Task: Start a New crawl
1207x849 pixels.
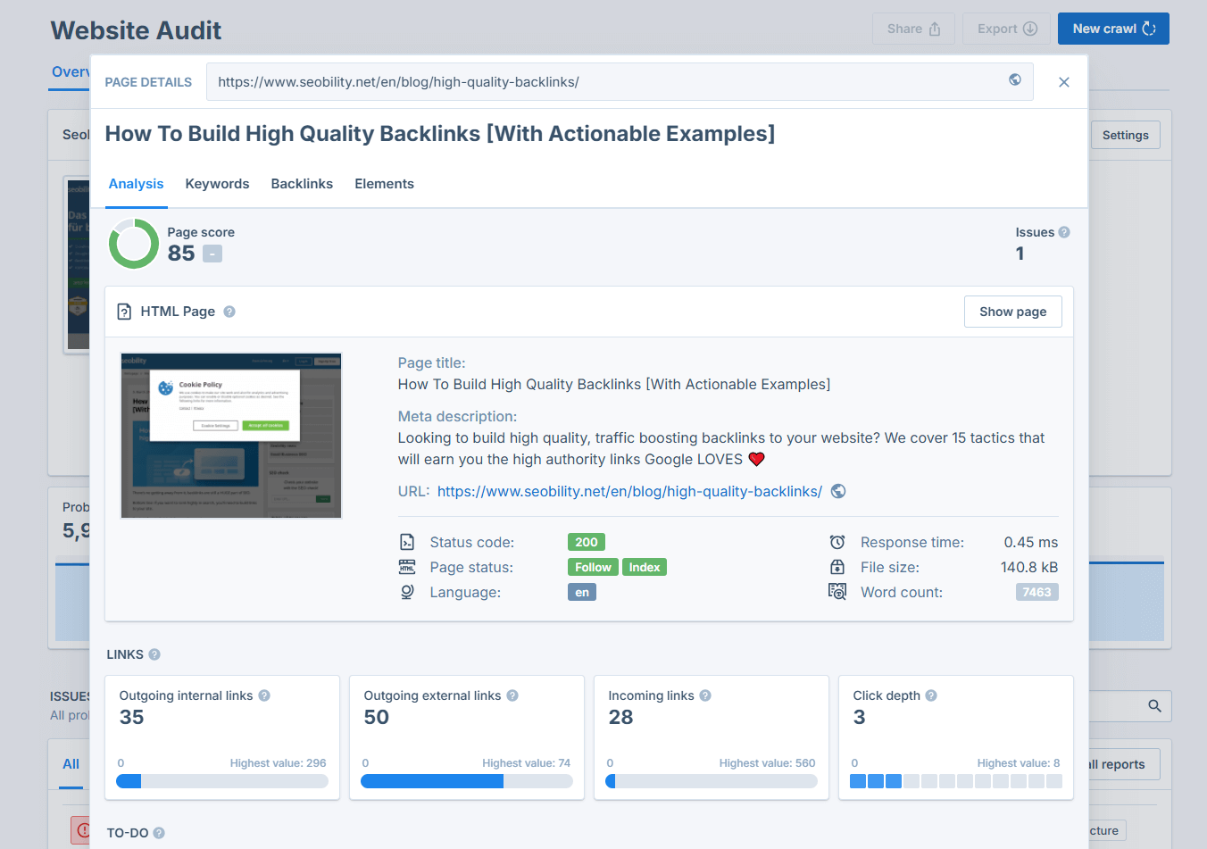Action: pos(1112,29)
